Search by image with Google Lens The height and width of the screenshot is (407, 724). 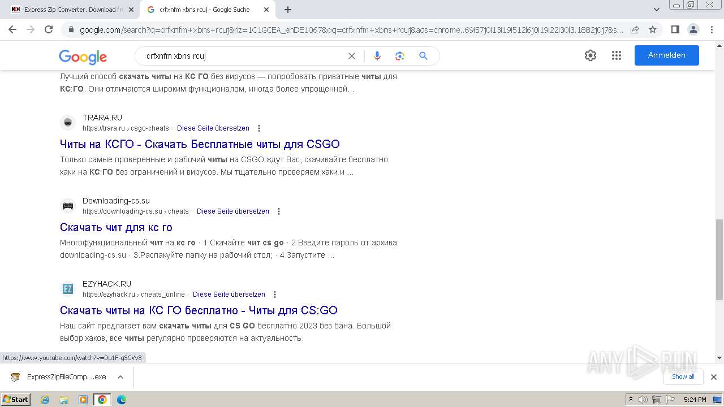400,56
